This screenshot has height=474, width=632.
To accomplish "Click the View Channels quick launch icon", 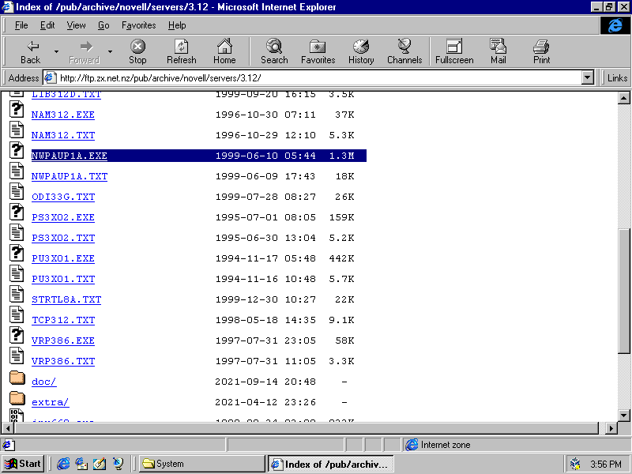I will click(118, 464).
